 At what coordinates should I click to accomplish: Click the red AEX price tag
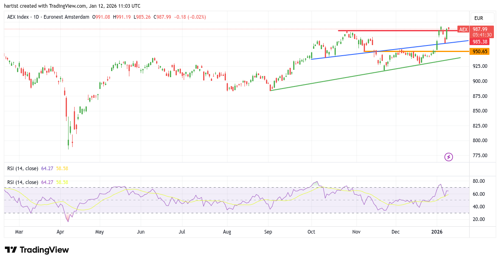pyautogui.click(x=463, y=29)
